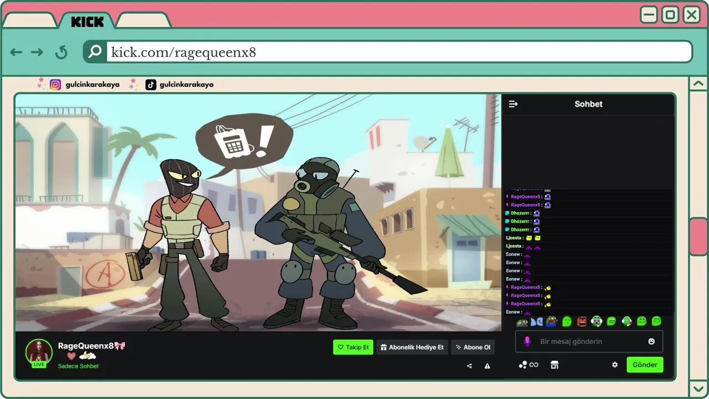709x399 pixels.
Task: Open chat settings gear
Action: point(615,365)
